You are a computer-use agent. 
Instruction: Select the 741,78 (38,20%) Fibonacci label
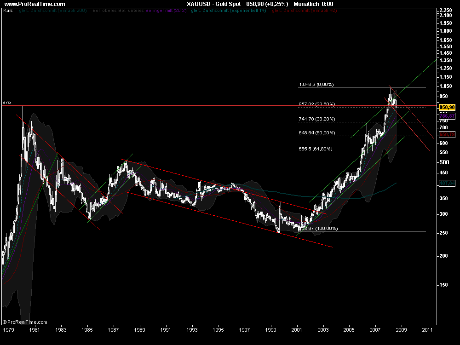317,119
